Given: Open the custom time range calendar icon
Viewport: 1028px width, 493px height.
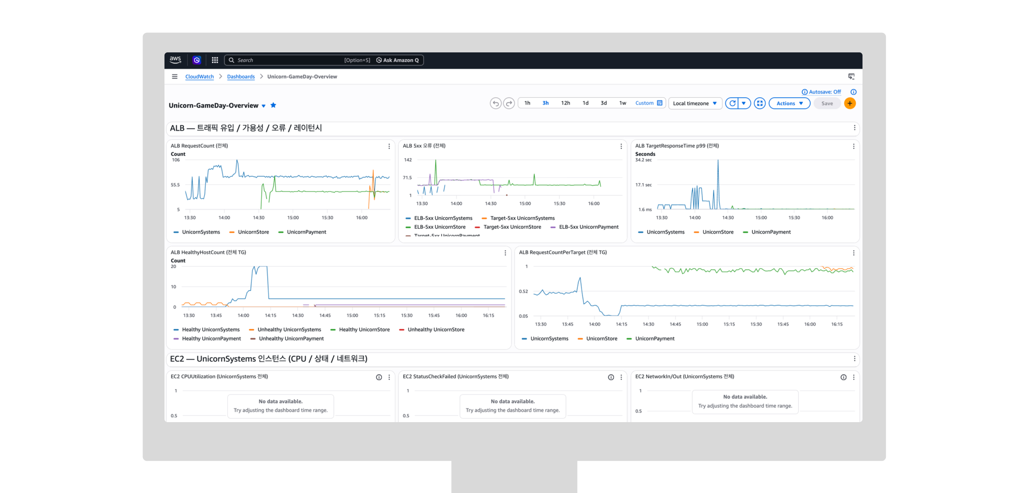Looking at the screenshot, I should (660, 103).
